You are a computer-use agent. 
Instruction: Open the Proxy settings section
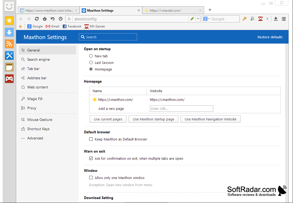(47, 108)
